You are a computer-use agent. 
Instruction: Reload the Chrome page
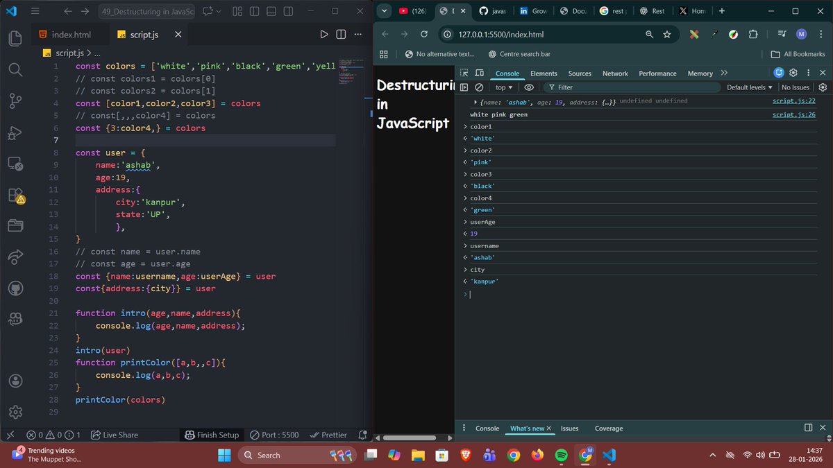coord(423,34)
